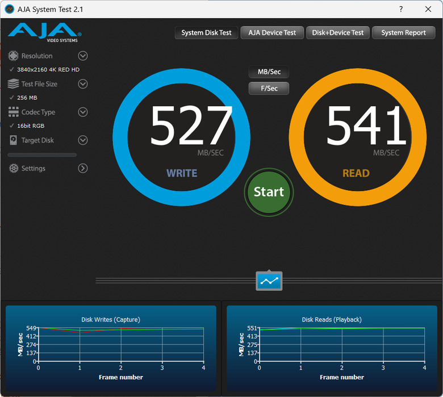The height and width of the screenshot is (397, 443).
Task: Click the AJA System Test title bar icon
Action: [10, 9]
